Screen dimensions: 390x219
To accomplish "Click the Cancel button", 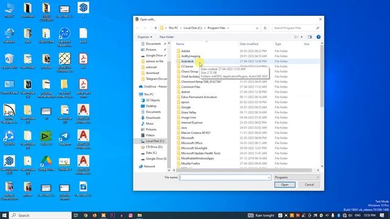I will [309, 184].
